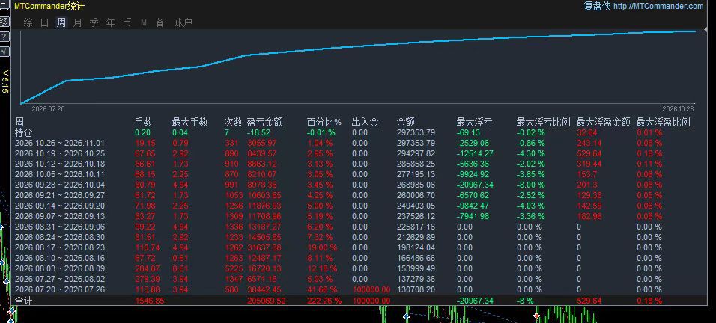Open the 币 (currency) tab
The height and width of the screenshot is (323, 716).
[x=127, y=22]
